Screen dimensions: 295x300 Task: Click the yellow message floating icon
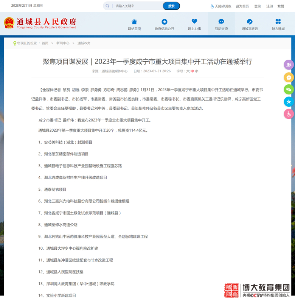(x=289, y=77)
